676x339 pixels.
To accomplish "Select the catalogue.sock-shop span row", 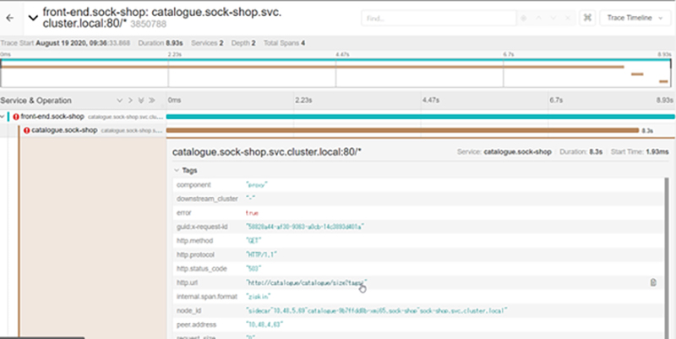I will point(66,130).
